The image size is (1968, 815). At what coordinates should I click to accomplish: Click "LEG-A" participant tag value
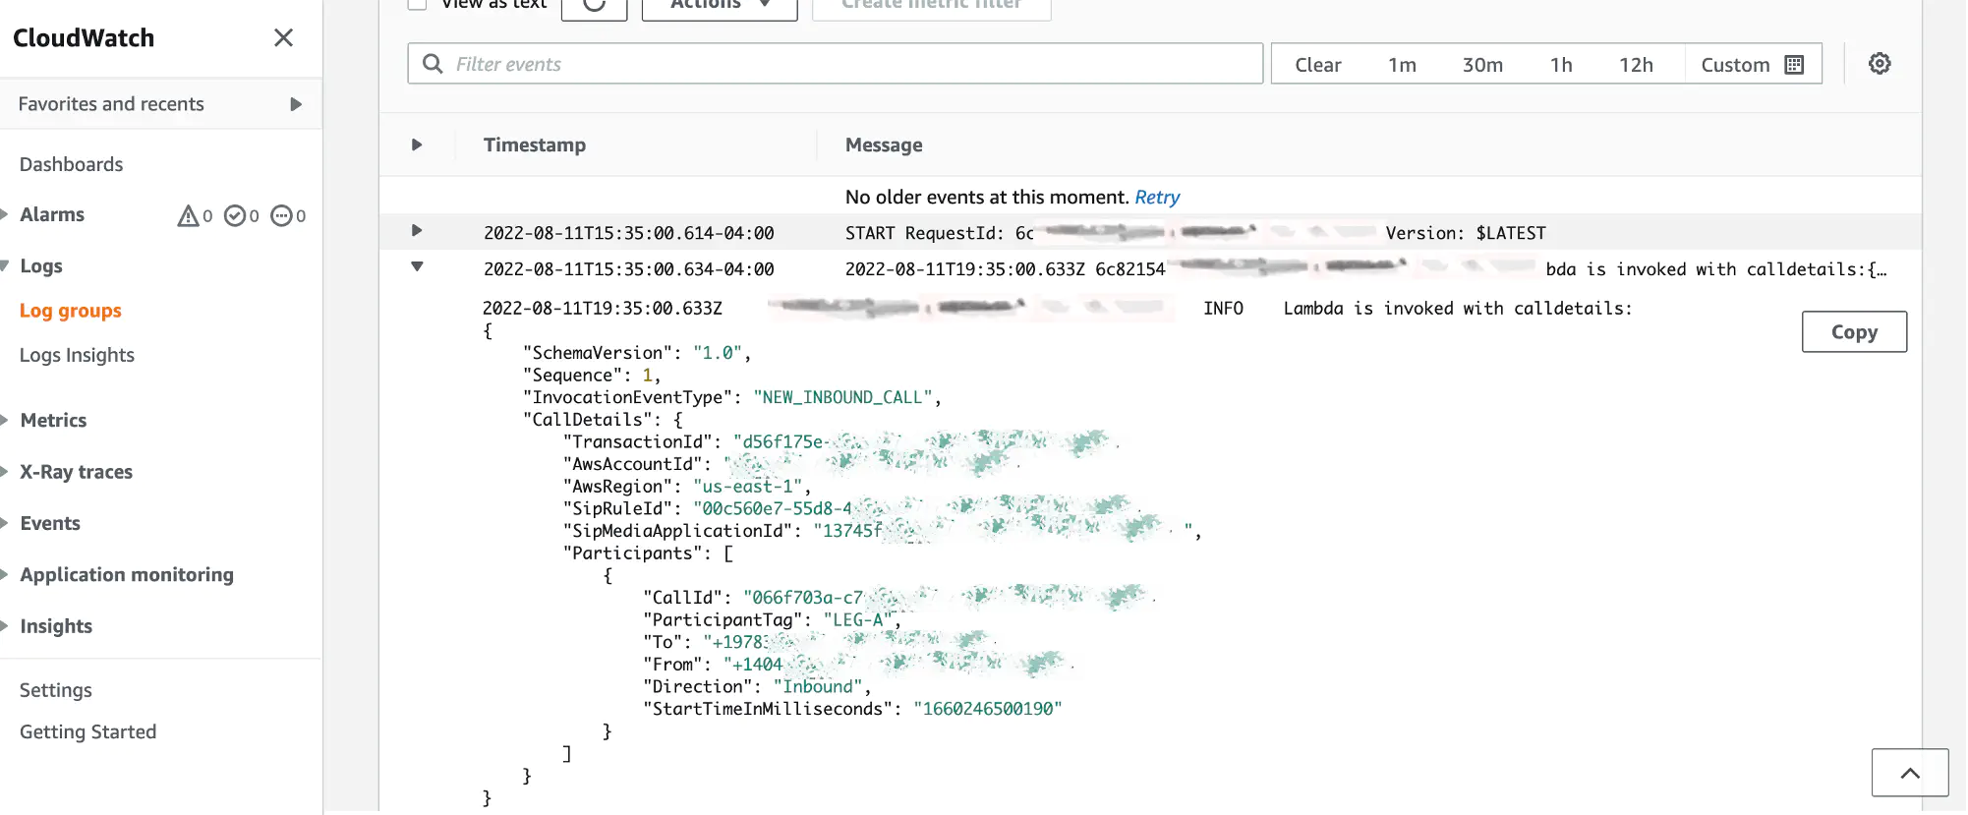[x=858, y=619]
